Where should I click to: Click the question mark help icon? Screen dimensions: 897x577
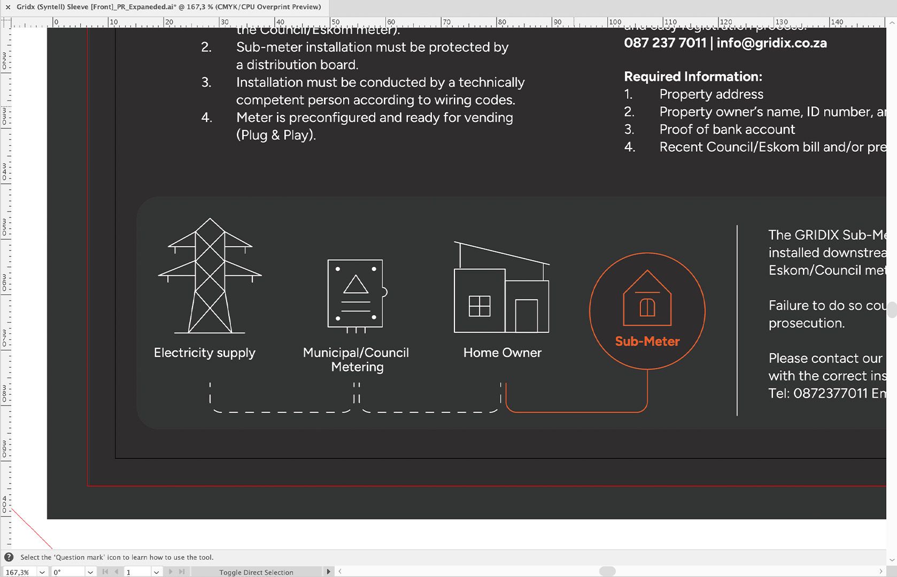pyautogui.click(x=9, y=557)
